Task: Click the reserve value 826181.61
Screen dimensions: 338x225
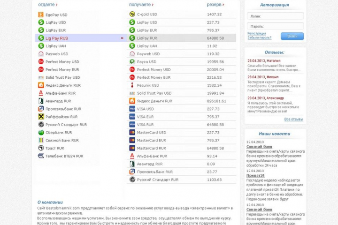Action: coord(216,101)
